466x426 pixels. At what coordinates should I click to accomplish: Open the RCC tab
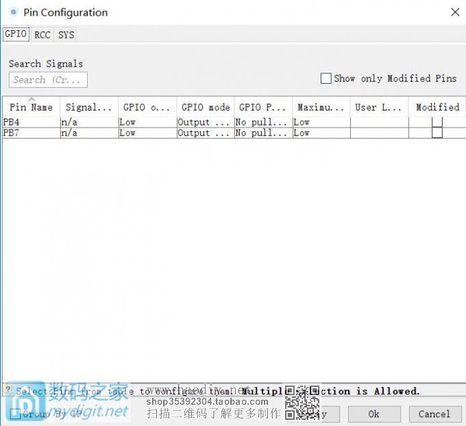click(42, 34)
